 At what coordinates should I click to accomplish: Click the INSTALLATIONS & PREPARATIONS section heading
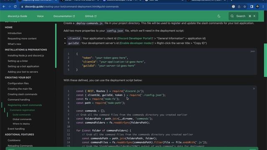[x=26, y=50]
